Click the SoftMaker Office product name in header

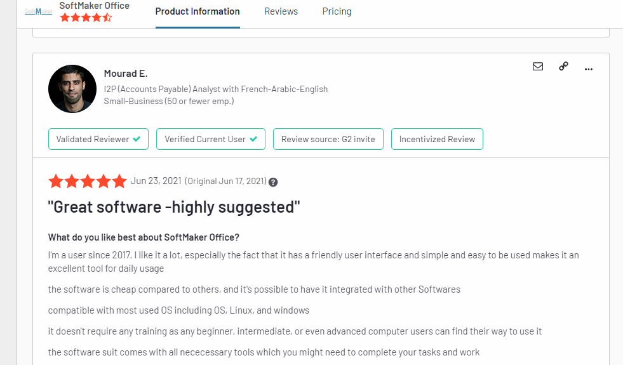[x=94, y=6]
